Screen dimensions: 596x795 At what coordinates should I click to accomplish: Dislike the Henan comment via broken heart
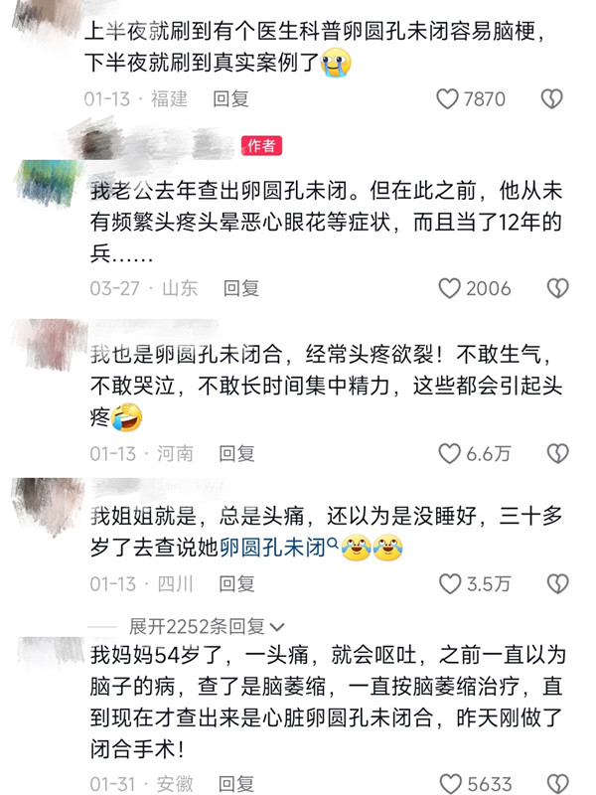pyautogui.click(x=557, y=453)
